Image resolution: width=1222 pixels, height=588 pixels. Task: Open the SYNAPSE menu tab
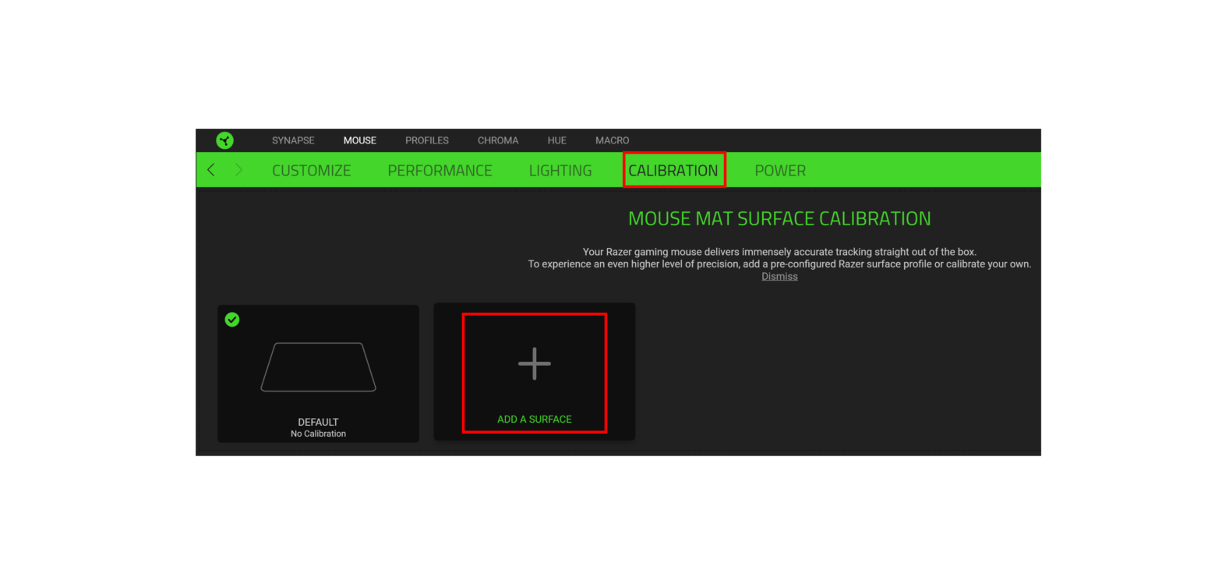click(293, 140)
